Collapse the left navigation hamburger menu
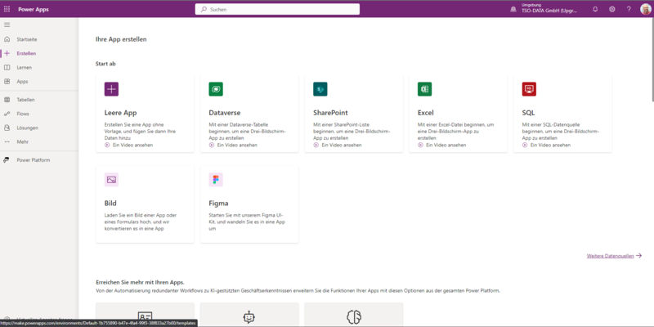 [7, 25]
